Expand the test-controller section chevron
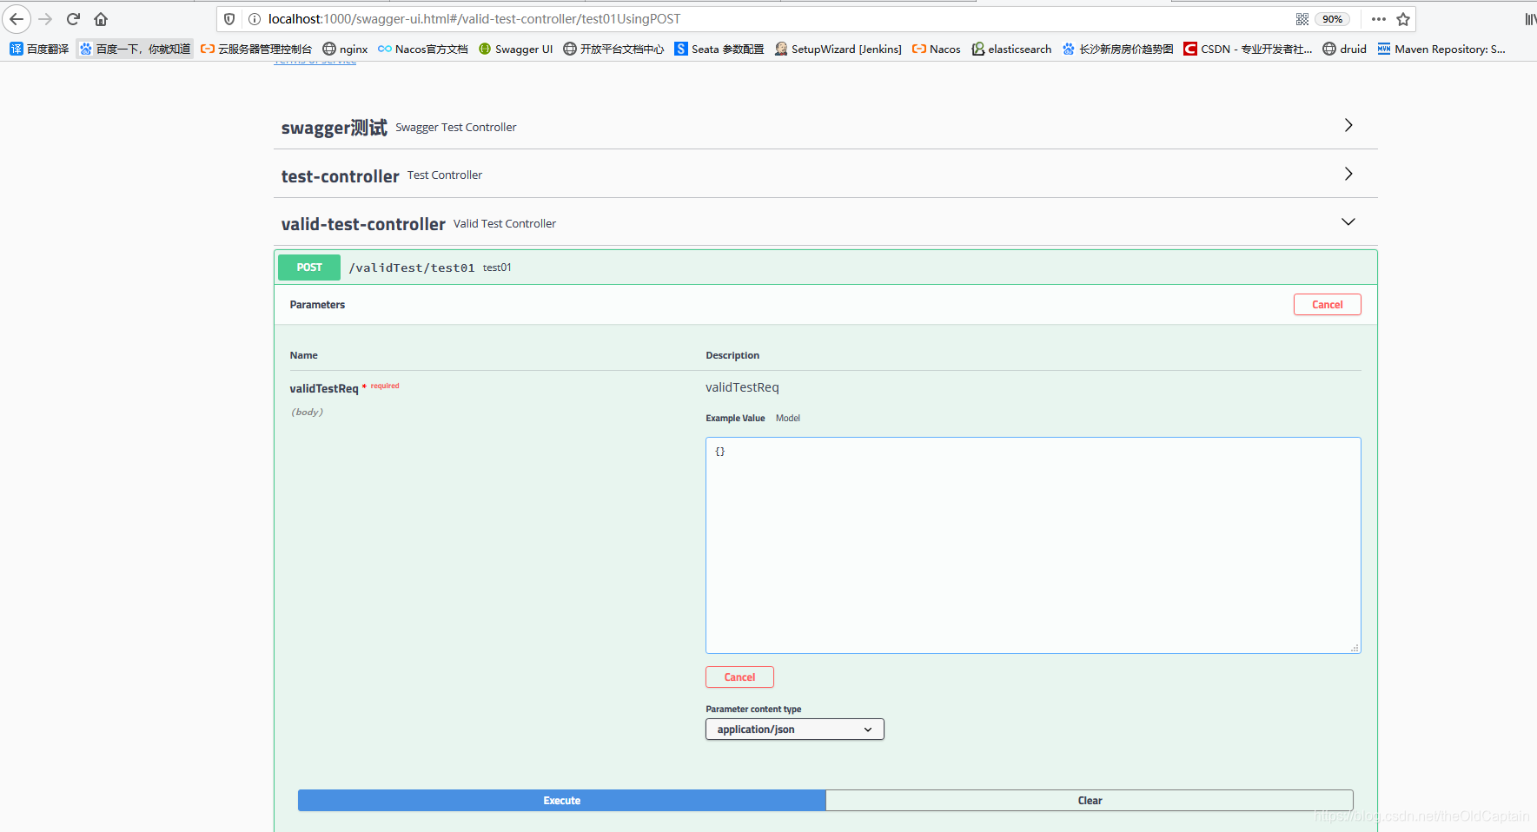Viewport: 1537px width, 832px height. pyautogui.click(x=1348, y=174)
